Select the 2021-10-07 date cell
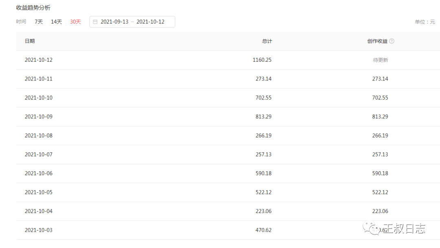Viewport: 440px width, 248px height. pos(38,154)
